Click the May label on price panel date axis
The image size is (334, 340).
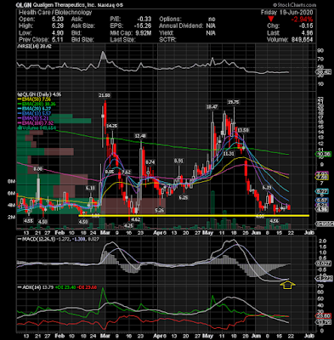207,233
